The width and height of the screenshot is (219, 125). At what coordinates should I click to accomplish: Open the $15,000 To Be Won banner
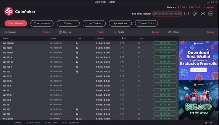199,100
